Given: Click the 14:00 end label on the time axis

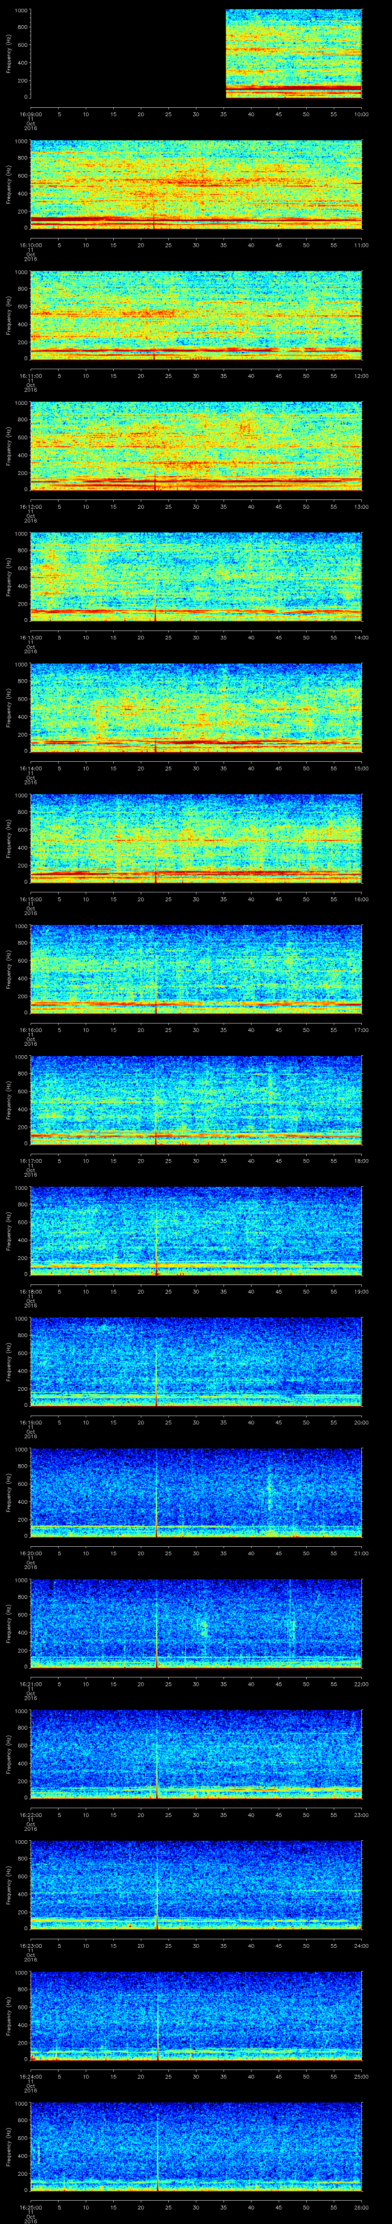Looking at the screenshot, I should pos(360,637).
